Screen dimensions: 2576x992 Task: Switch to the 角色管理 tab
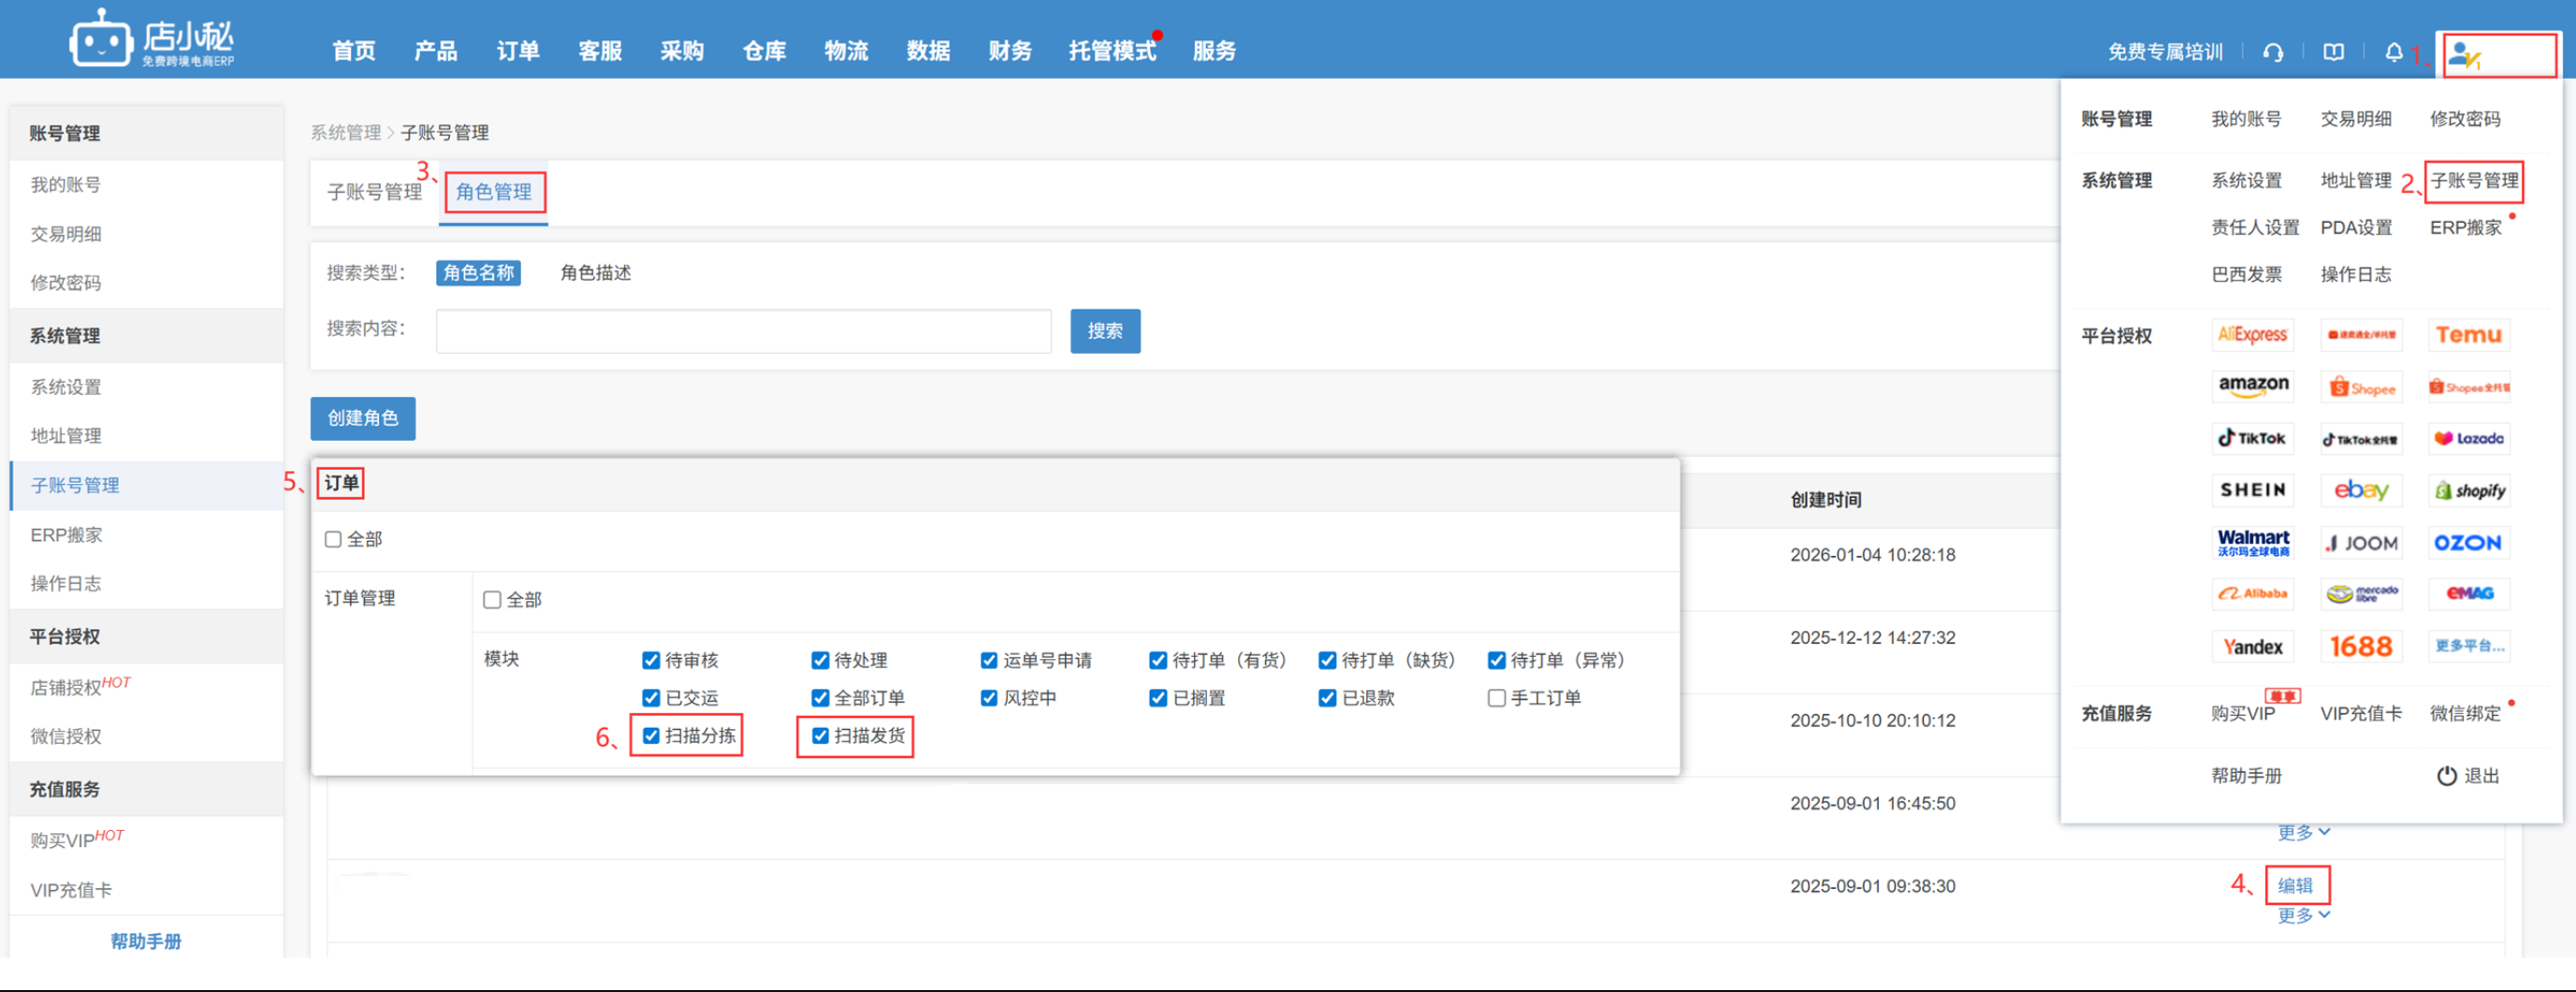pyautogui.click(x=493, y=192)
